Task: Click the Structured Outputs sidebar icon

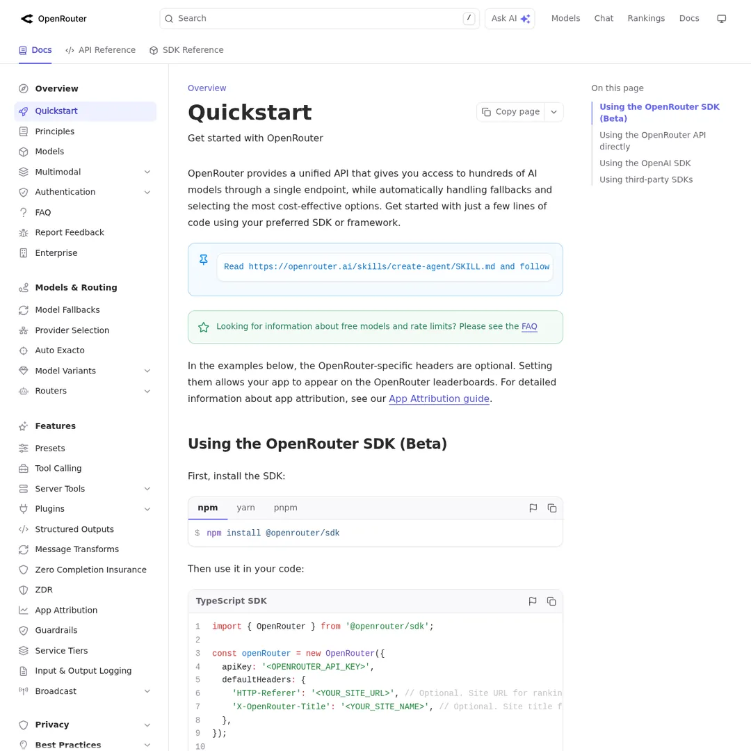Action: click(x=23, y=528)
